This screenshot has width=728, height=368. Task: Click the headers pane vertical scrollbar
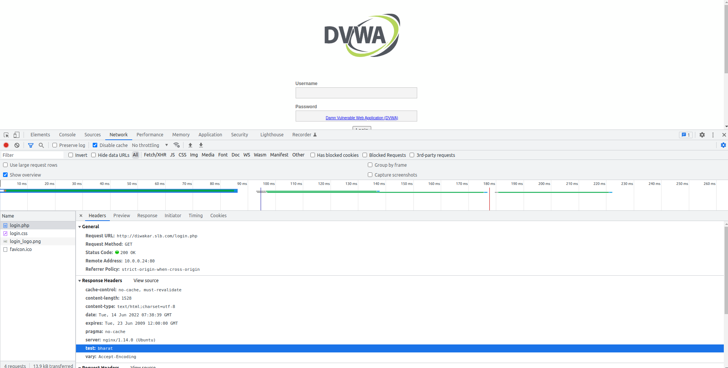(x=726, y=270)
